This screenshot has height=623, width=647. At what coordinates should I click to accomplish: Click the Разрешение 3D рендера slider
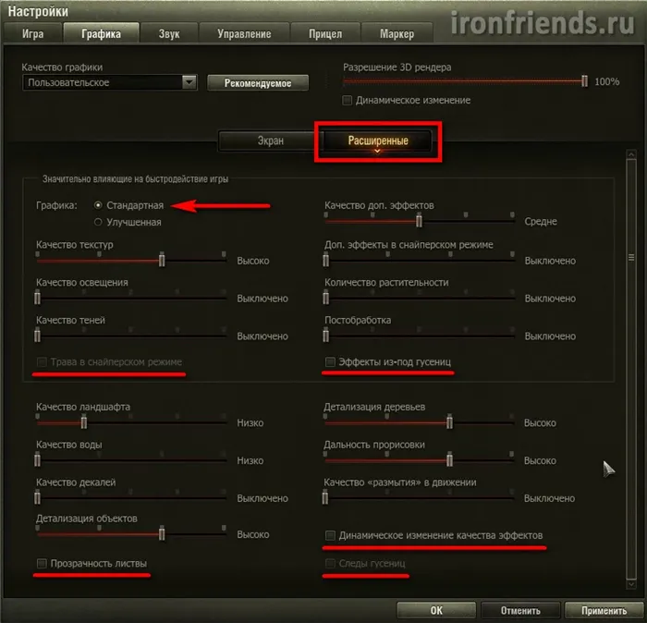462,81
